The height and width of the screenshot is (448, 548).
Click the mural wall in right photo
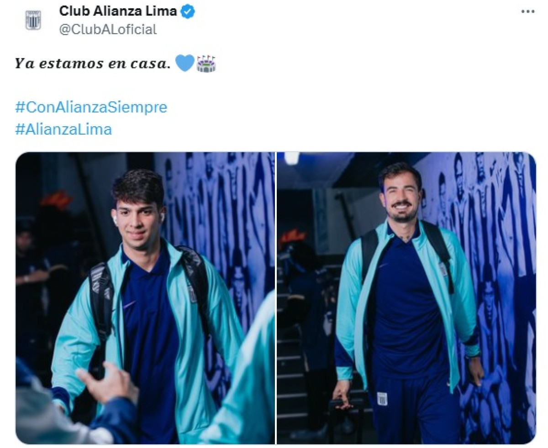(x=498, y=274)
